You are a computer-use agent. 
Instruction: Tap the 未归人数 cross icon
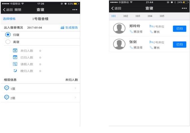coord(15,51)
